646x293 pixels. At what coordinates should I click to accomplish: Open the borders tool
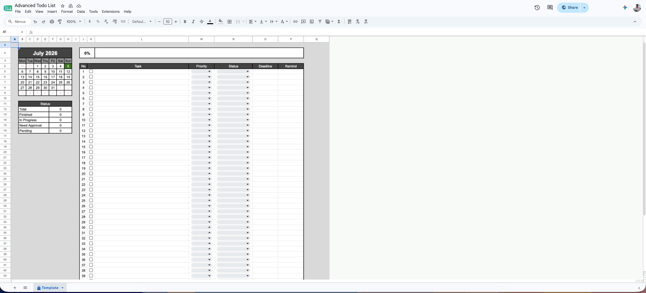(230, 22)
